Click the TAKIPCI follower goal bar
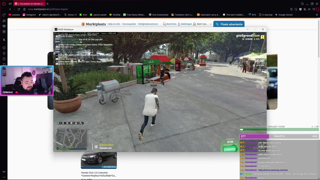The image size is (320, 180). [x=279, y=136]
